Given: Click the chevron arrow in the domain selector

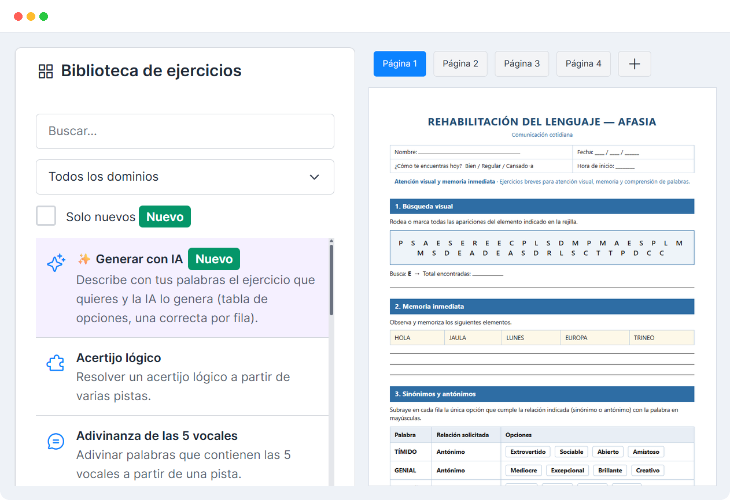Looking at the screenshot, I should coord(314,177).
